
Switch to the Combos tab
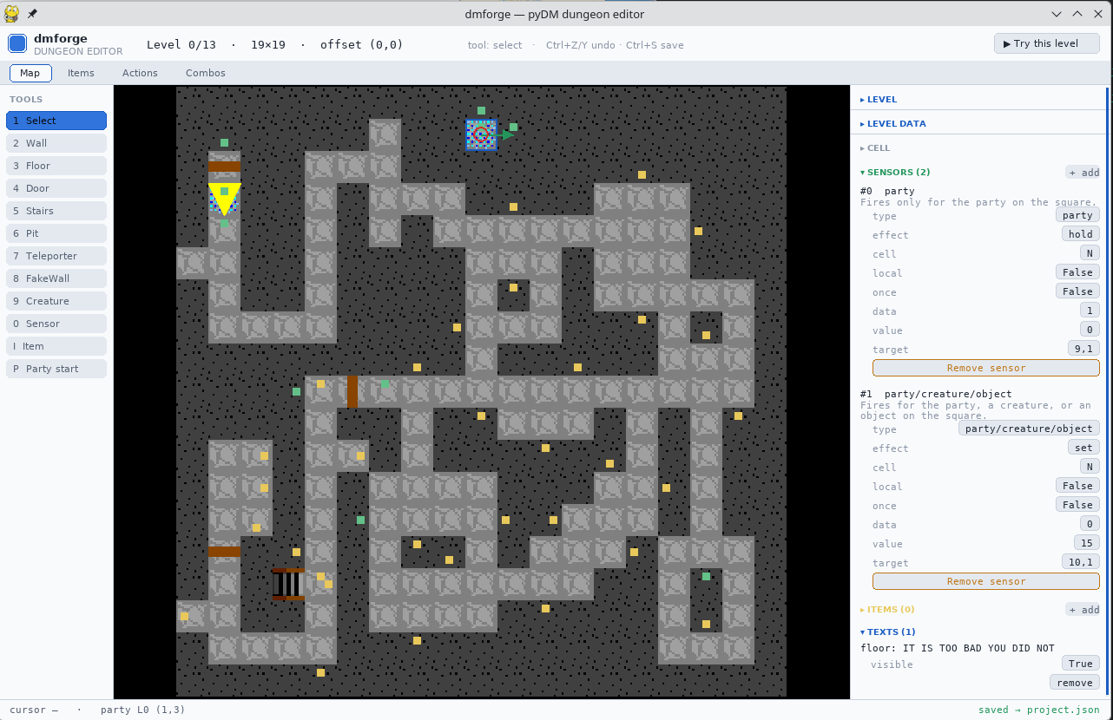point(206,73)
